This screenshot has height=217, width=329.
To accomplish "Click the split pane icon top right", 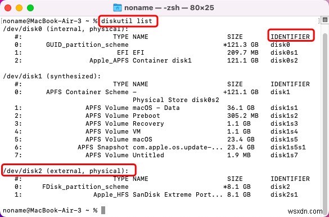I will pos(325,20).
